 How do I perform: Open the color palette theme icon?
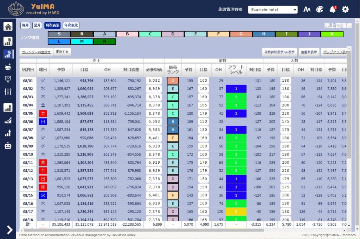pyautogui.click(x=320, y=10)
